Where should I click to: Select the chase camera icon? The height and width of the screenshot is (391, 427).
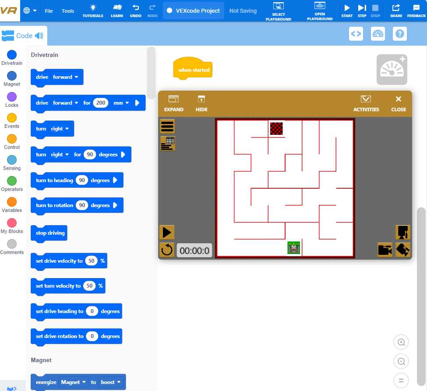pyautogui.click(x=385, y=250)
